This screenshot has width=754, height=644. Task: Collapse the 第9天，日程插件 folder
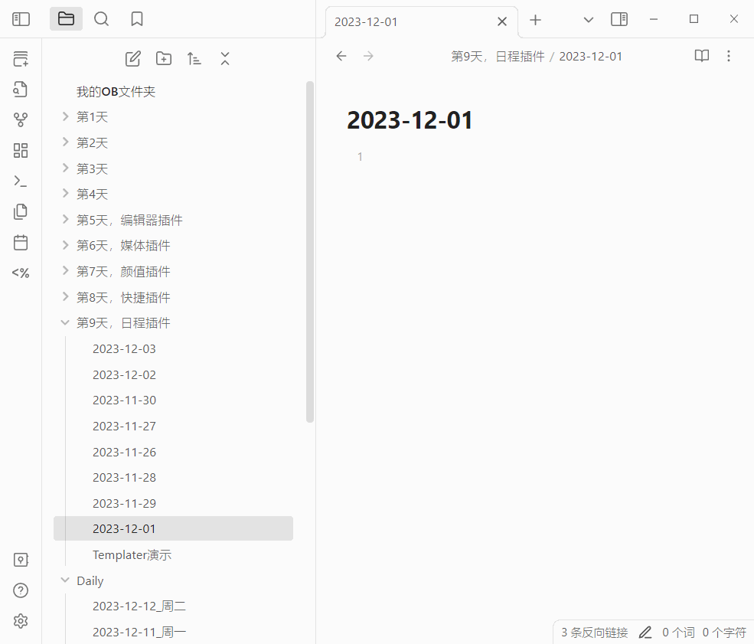pyautogui.click(x=65, y=323)
